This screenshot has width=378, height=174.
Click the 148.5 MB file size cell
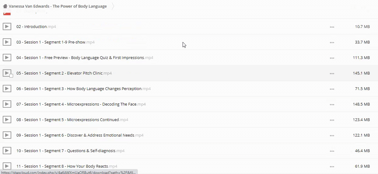pyautogui.click(x=361, y=104)
